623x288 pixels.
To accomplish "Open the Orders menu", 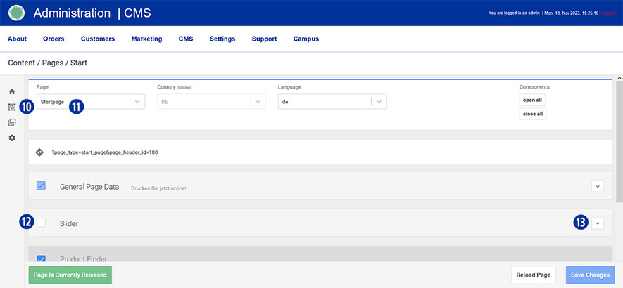I will coord(54,39).
